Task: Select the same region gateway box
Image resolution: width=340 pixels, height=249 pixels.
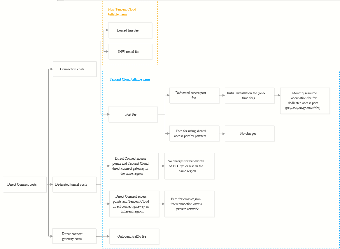Action: click(x=134, y=166)
